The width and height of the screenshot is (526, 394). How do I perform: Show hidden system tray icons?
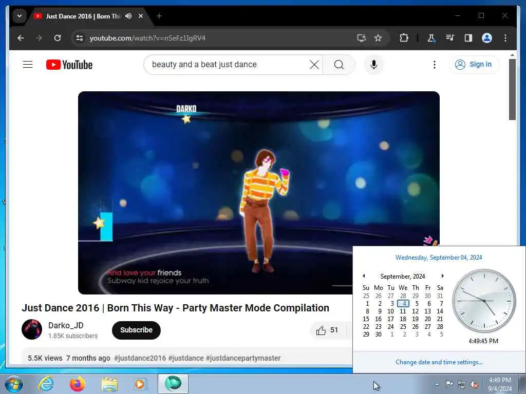[x=437, y=384]
